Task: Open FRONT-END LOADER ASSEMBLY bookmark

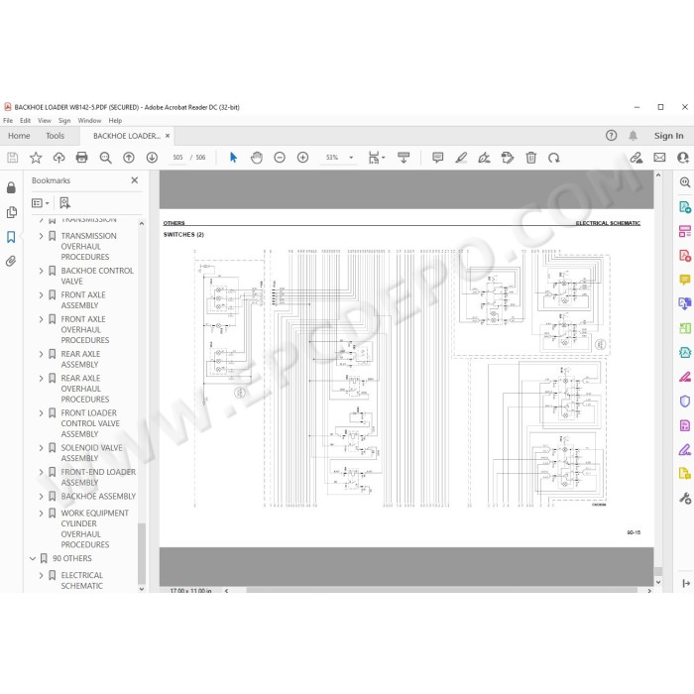Action: pyautogui.click(x=98, y=477)
